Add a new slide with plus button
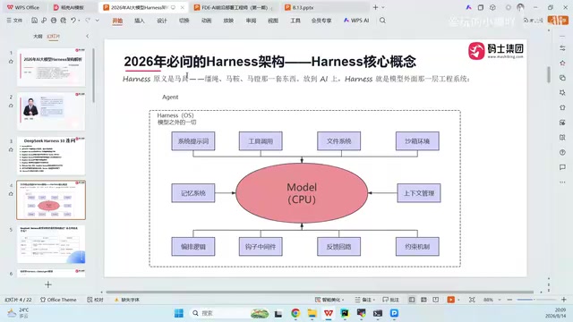Image resolution: width=573 pixels, height=322 pixels. pyautogui.click(x=47, y=284)
